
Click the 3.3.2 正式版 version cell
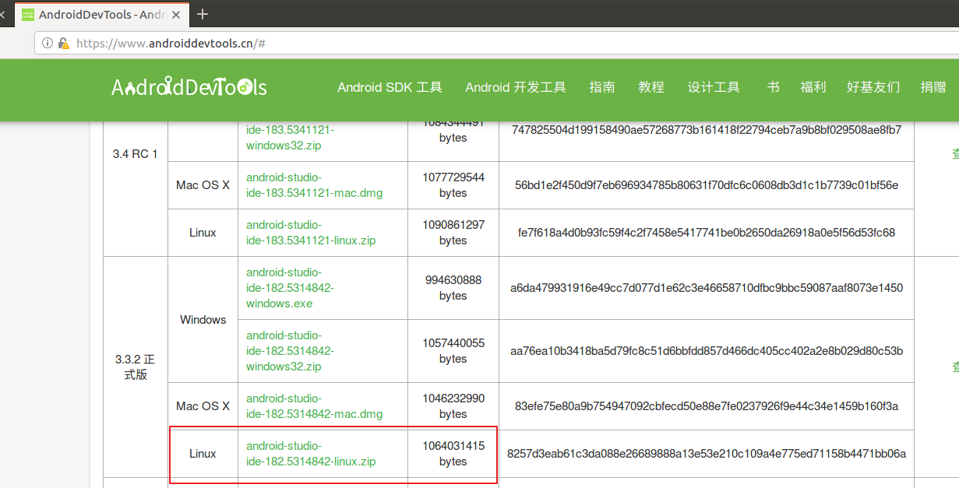[x=136, y=367]
